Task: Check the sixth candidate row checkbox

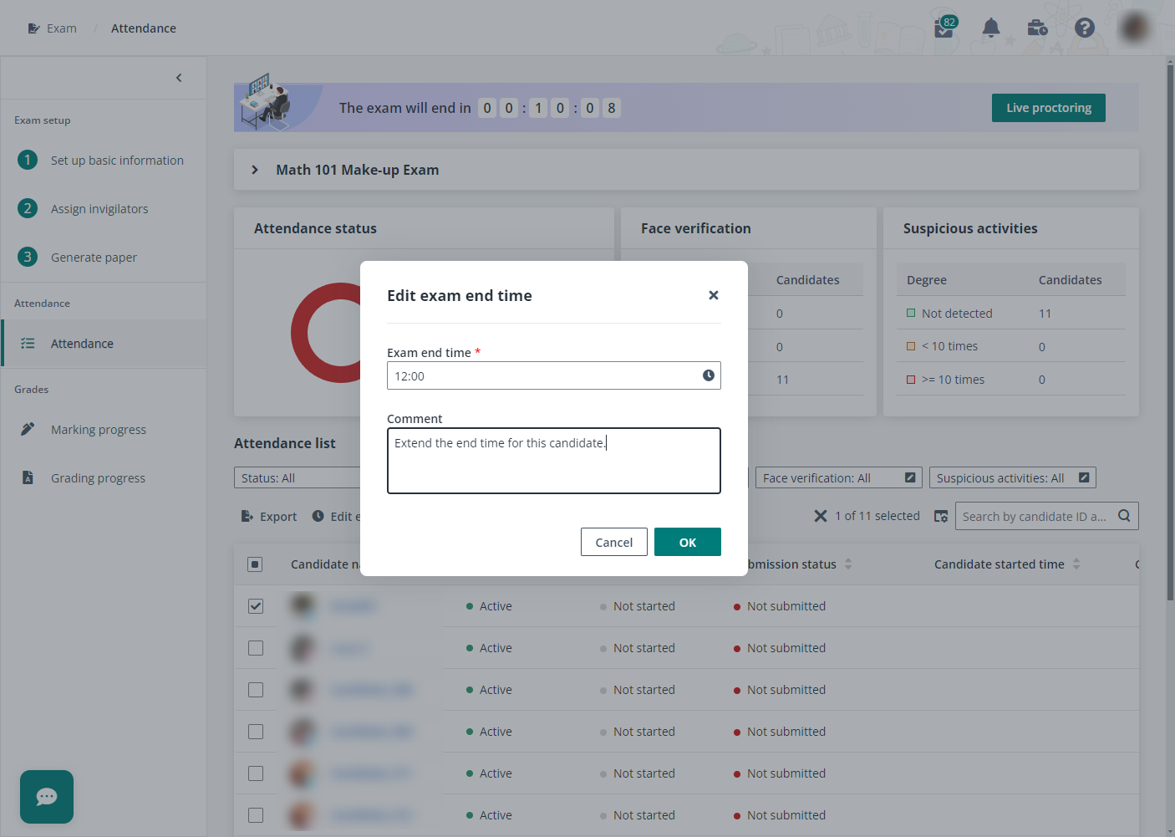Action: (x=256, y=815)
